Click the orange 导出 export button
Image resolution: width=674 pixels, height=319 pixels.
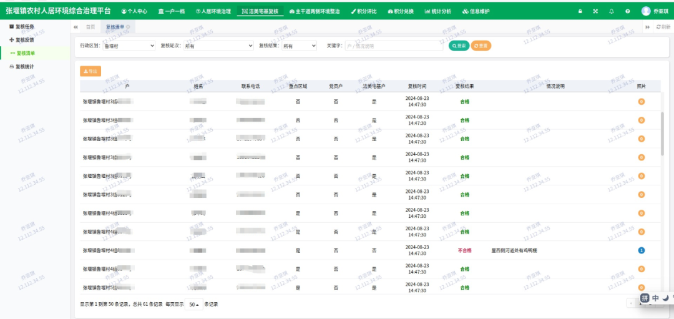click(x=90, y=71)
